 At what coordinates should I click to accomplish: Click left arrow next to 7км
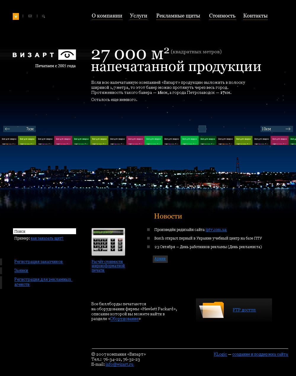click(x=7, y=129)
